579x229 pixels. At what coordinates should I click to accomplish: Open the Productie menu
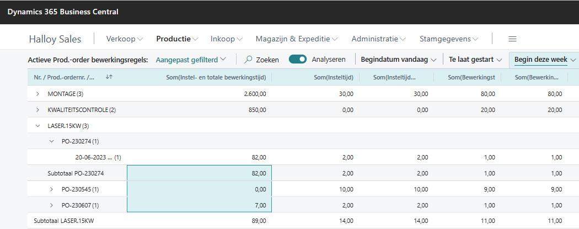177,39
